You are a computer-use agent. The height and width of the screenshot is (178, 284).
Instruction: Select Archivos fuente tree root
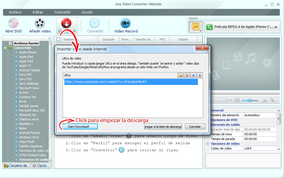(27, 43)
